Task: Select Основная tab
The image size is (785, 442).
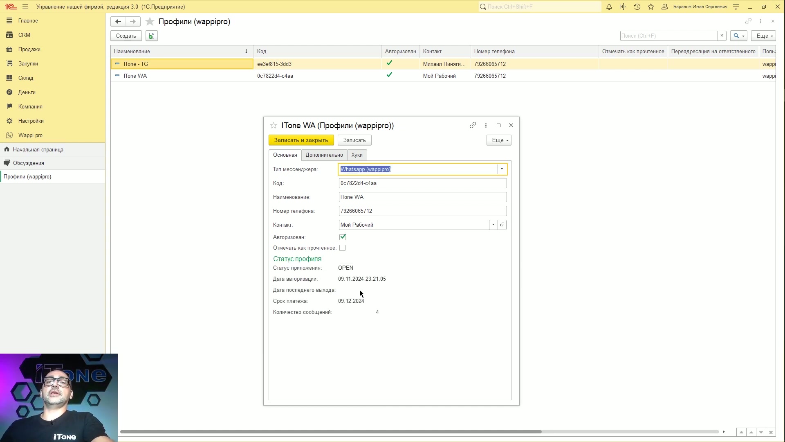Action: 285,155
